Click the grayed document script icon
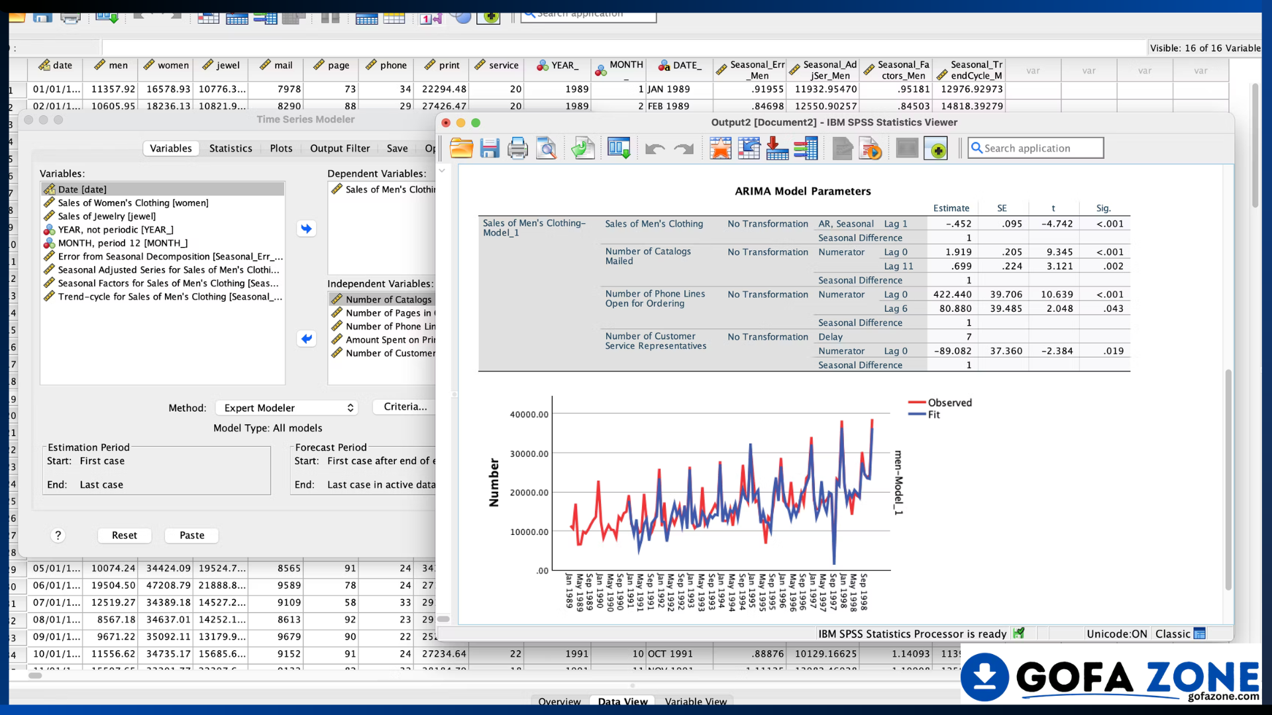The width and height of the screenshot is (1272, 715). 842,148
